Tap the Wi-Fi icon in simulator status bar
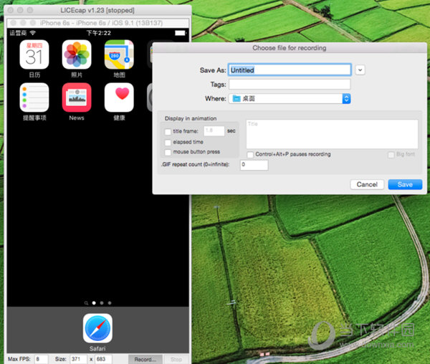The width and height of the screenshot is (430, 364). click(x=33, y=33)
